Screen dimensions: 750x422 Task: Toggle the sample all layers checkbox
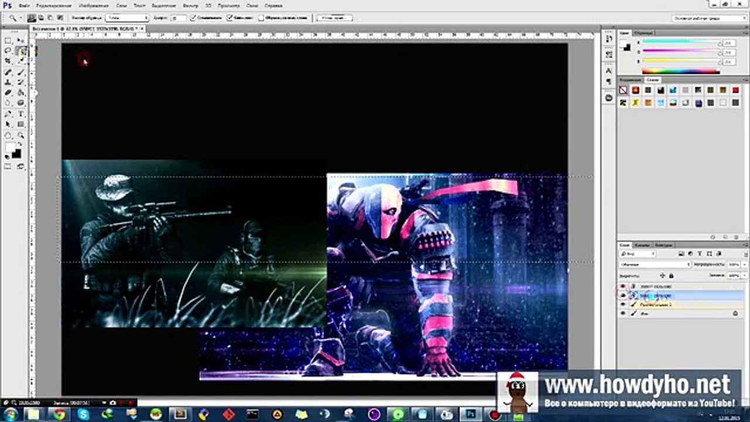tap(262, 18)
